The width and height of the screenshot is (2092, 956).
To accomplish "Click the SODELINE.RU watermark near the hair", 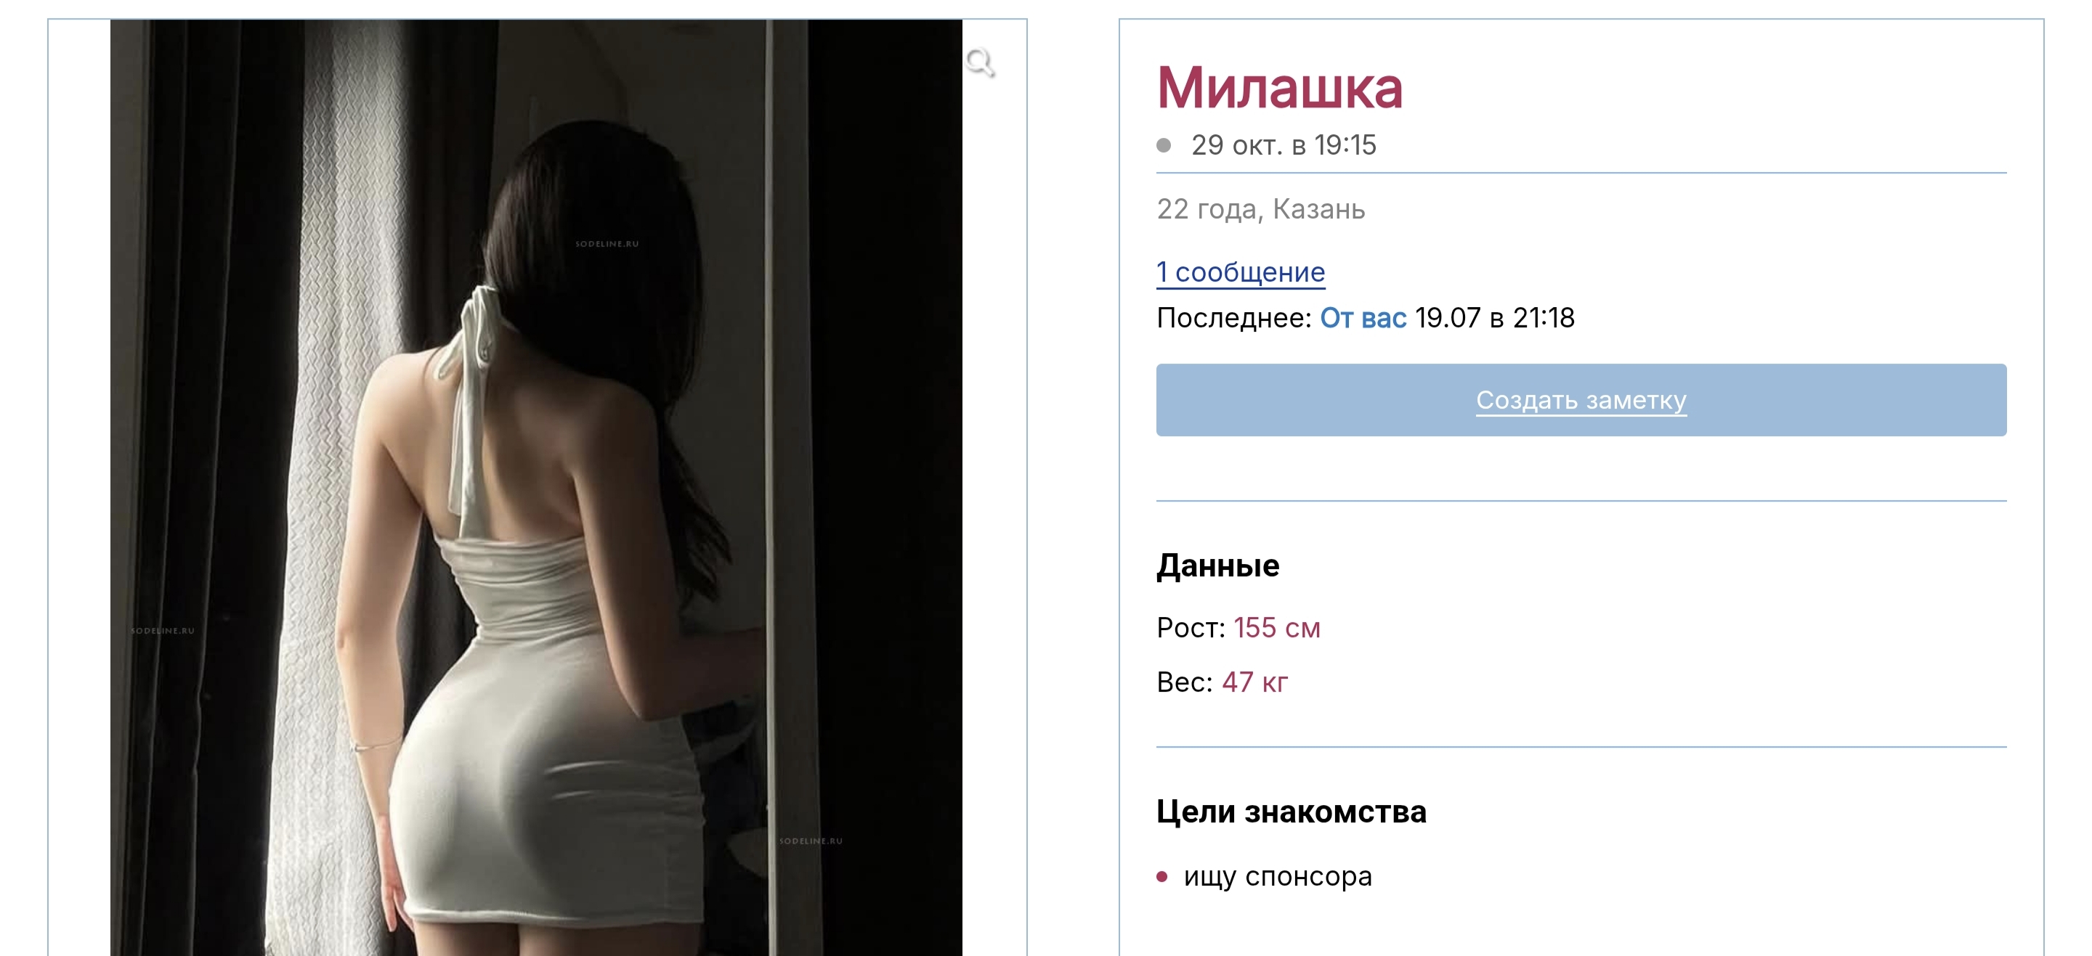I will pos(607,243).
